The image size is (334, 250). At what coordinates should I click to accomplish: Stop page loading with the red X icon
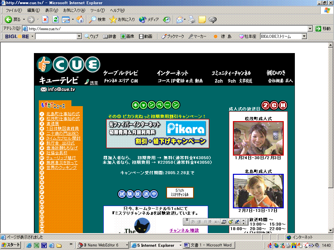[45, 20]
